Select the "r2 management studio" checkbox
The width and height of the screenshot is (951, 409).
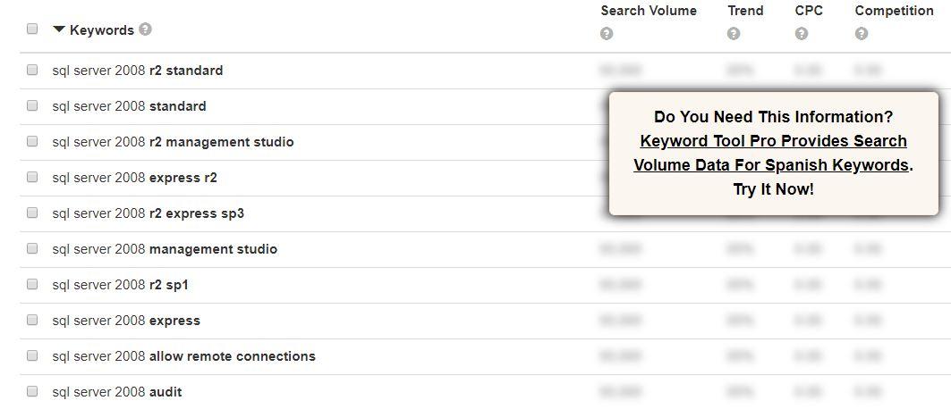point(32,141)
